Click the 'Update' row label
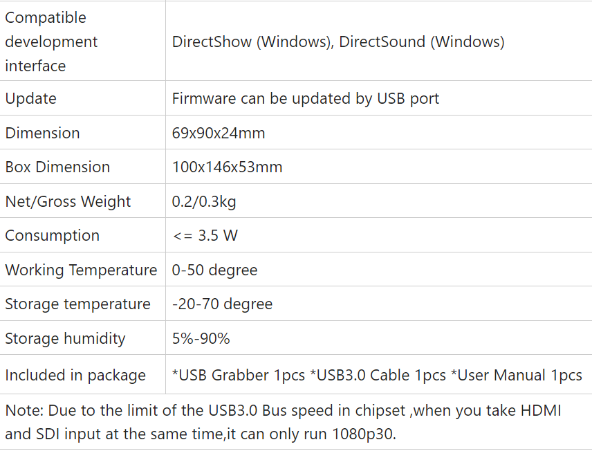Image resolution: width=592 pixels, height=451 pixels. 31,98
